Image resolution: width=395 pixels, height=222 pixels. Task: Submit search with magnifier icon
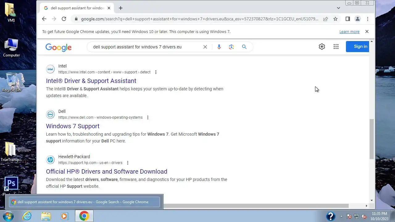pos(244,47)
